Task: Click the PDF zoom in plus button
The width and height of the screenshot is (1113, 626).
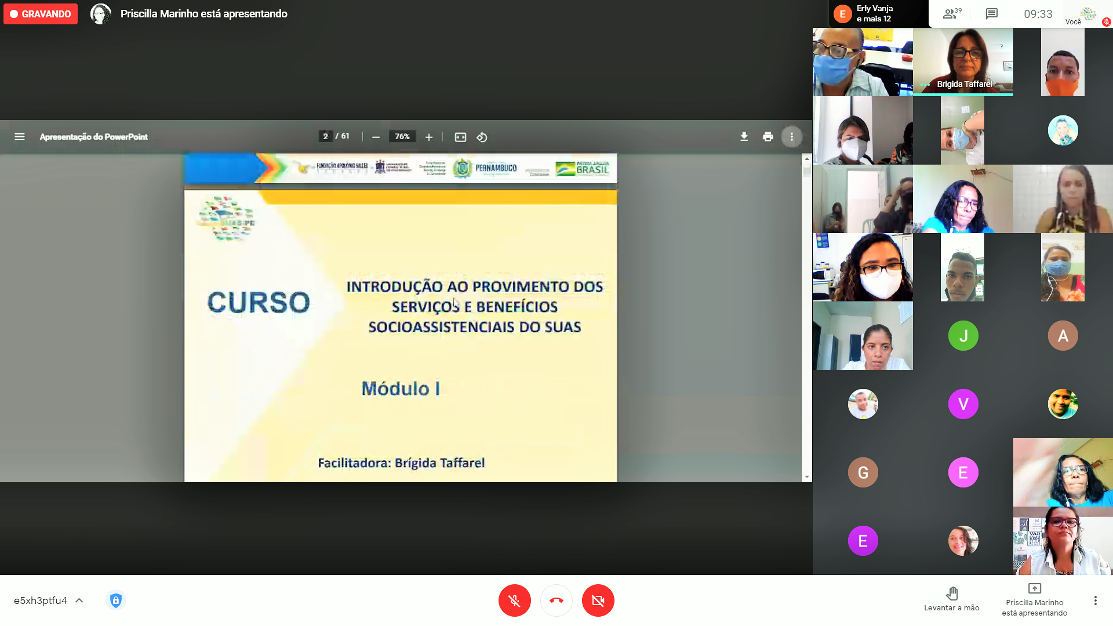Action: click(429, 137)
